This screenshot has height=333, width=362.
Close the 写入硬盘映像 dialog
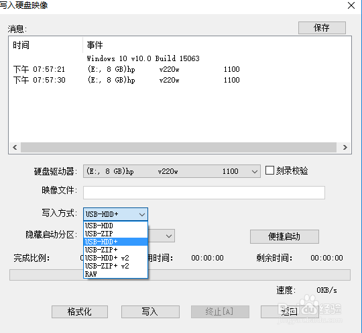[x=351, y=5]
